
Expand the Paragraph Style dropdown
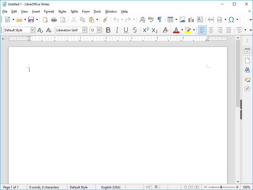(x=33, y=30)
